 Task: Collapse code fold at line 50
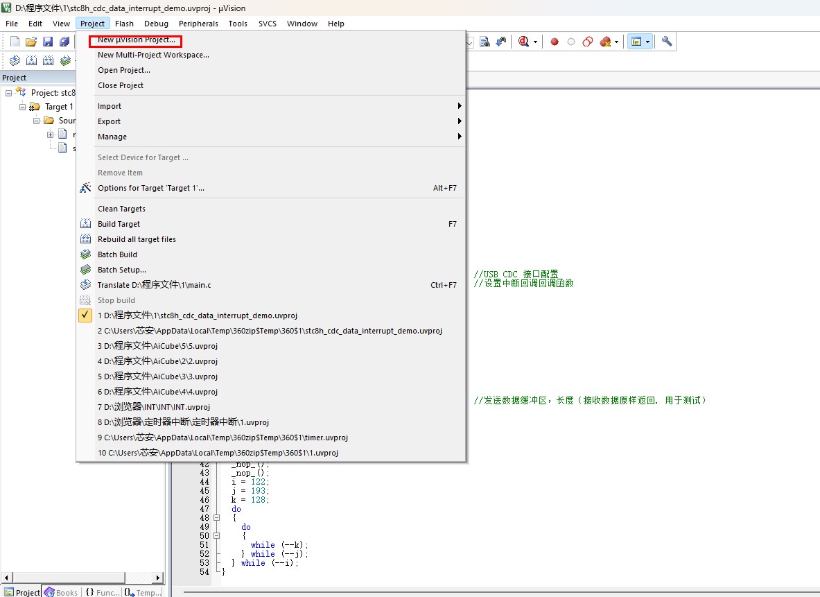216,535
